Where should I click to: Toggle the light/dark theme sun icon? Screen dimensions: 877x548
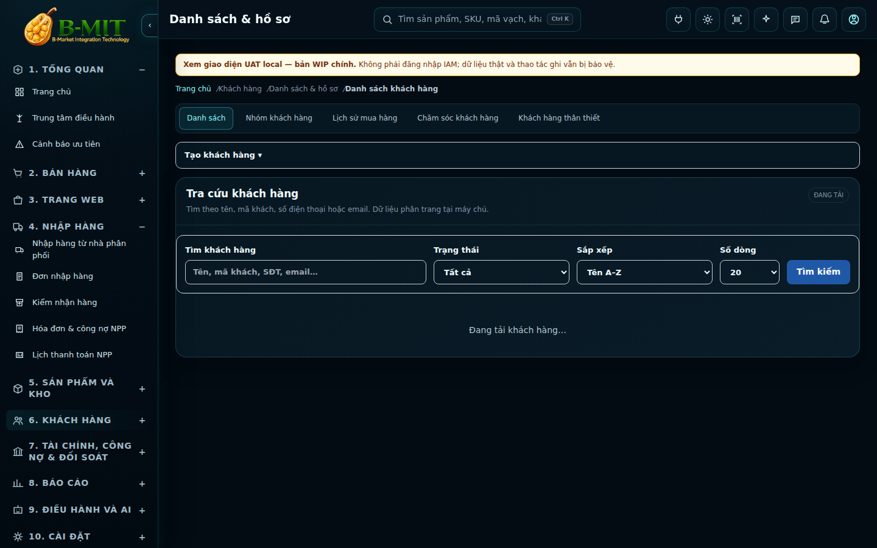pyautogui.click(x=708, y=19)
